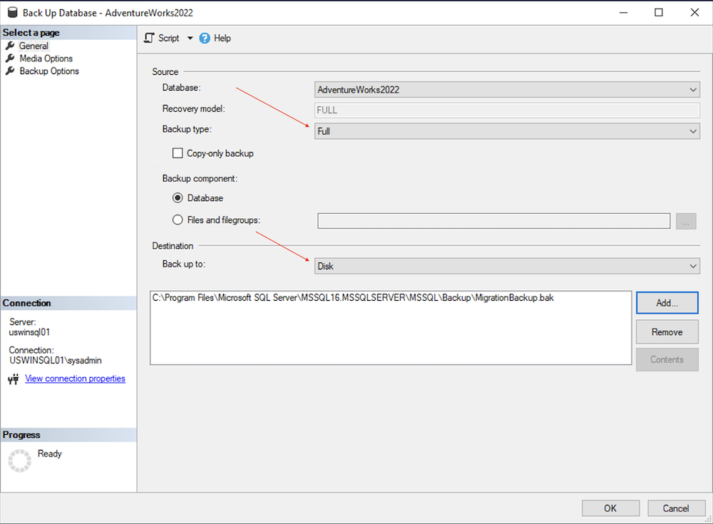The height and width of the screenshot is (524, 713).
Task: Expand the Script dropdown arrow
Action: point(189,38)
